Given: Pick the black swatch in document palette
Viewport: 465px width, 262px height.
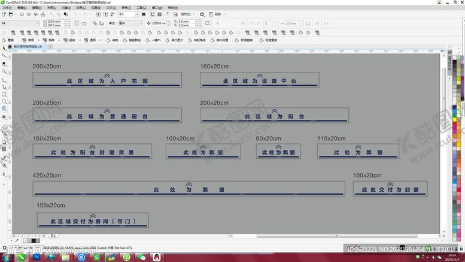Looking at the screenshot, I should pos(34,240).
